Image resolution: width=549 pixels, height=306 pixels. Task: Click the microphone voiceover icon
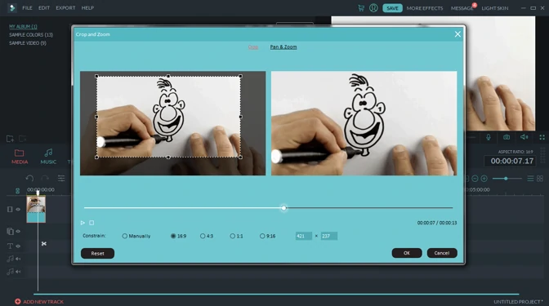pyautogui.click(x=489, y=137)
